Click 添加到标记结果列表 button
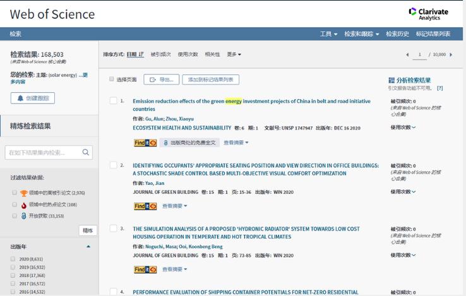The height and width of the screenshot is (296, 466). click(x=211, y=80)
